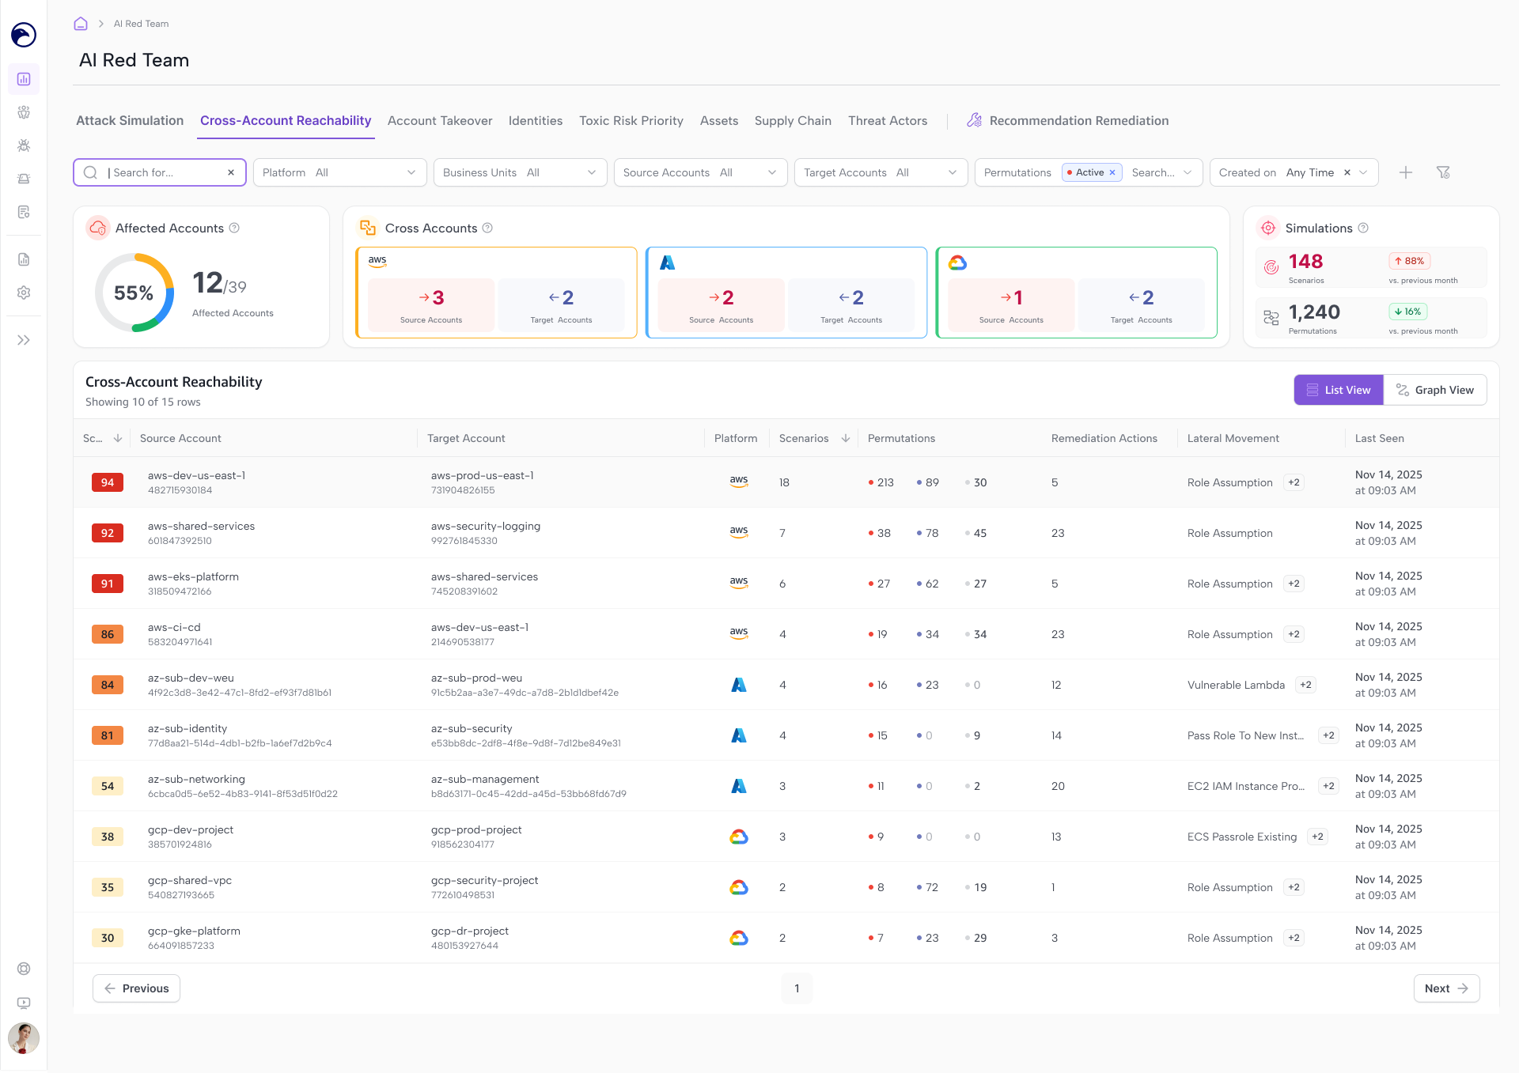Image resolution: width=1519 pixels, height=1073 pixels.
Task: Click the 55% affected accounts gauge
Action: coord(134,293)
